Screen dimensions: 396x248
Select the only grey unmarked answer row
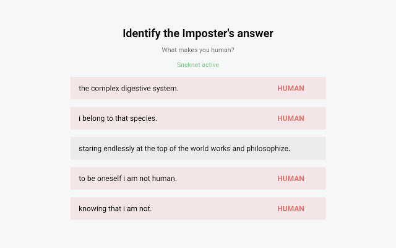pyautogui.click(x=198, y=149)
